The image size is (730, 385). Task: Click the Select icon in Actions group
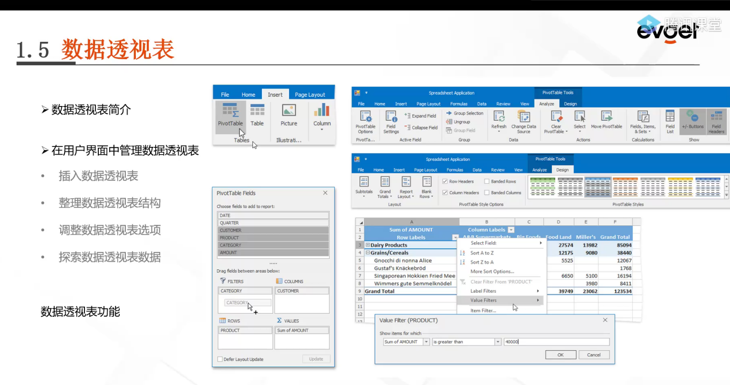579,121
